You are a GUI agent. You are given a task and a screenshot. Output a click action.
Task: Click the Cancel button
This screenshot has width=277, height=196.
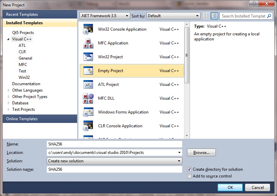click(x=258, y=187)
